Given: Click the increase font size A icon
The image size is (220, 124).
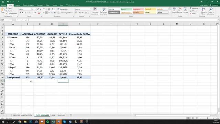Looking at the screenshot, I should 38,9.
